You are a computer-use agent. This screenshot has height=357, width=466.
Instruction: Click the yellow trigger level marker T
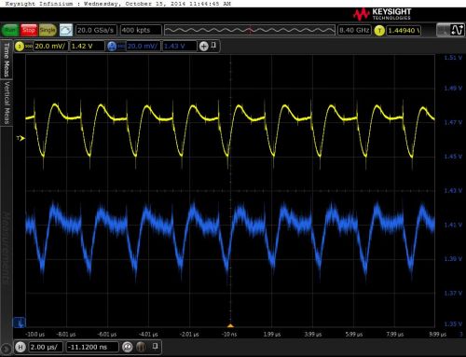tap(21, 138)
